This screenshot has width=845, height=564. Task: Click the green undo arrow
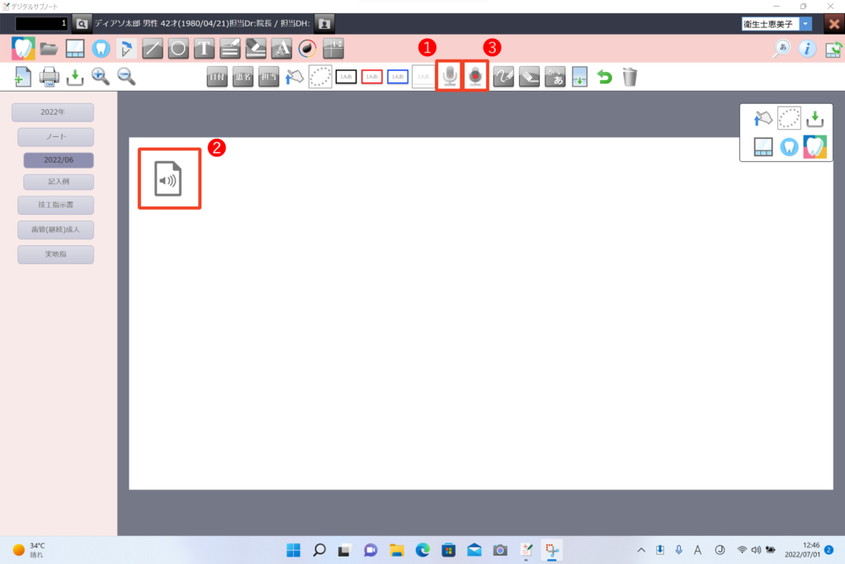[x=604, y=77]
